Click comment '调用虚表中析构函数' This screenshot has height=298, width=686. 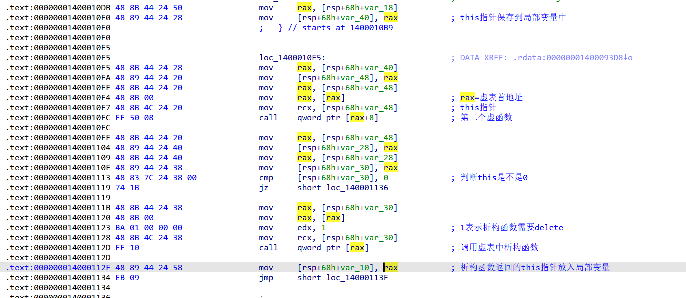499,247
